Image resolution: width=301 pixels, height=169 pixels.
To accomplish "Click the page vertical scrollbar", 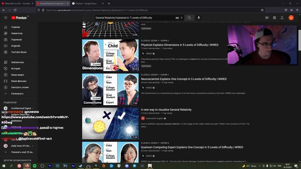I will [300, 40].
